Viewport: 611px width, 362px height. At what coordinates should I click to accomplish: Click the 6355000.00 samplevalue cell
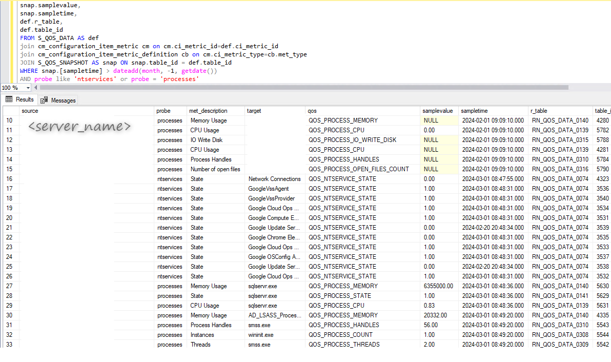438,286
